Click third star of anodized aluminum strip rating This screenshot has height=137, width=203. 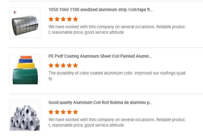click(63, 19)
